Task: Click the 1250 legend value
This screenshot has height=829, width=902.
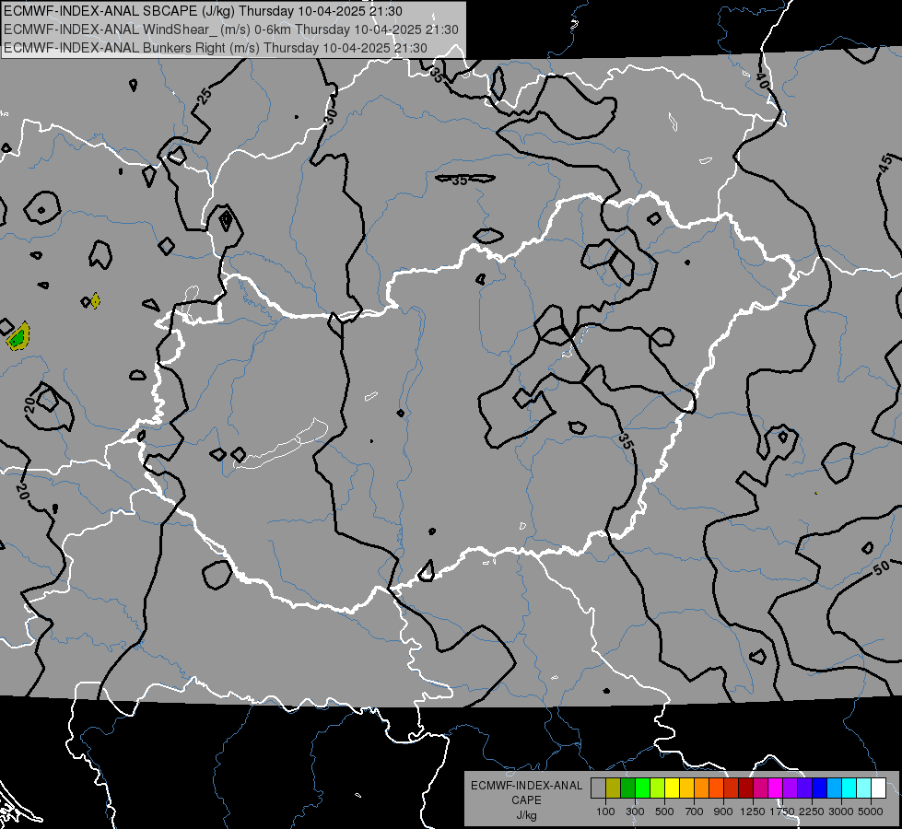Action: pyautogui.click(x=753, y=811)
